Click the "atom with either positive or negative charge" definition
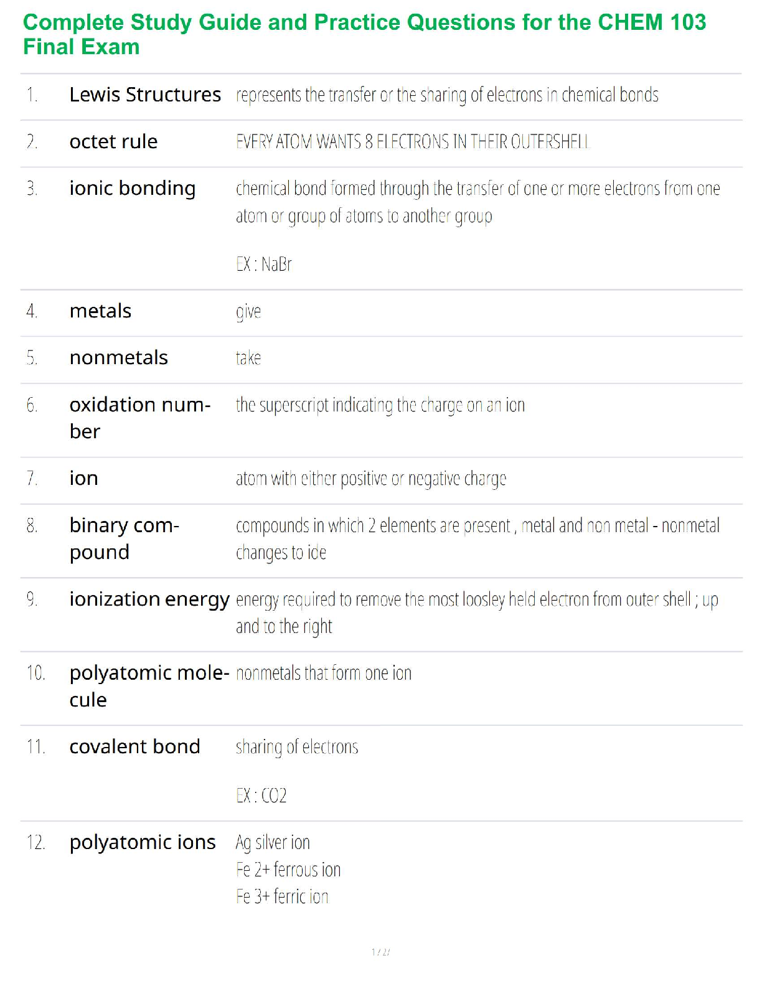The image size is (762, 986). (x=371, y=479)
